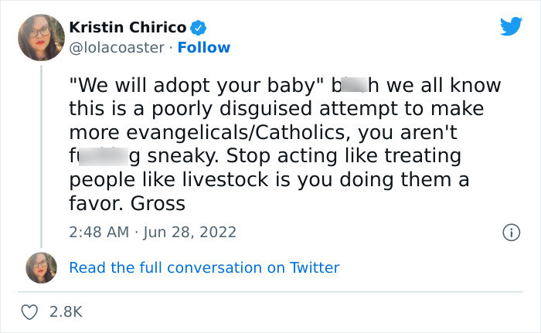541x333 pixels.
Task: Open the tweet info circle icon
Action: [510, 232]
